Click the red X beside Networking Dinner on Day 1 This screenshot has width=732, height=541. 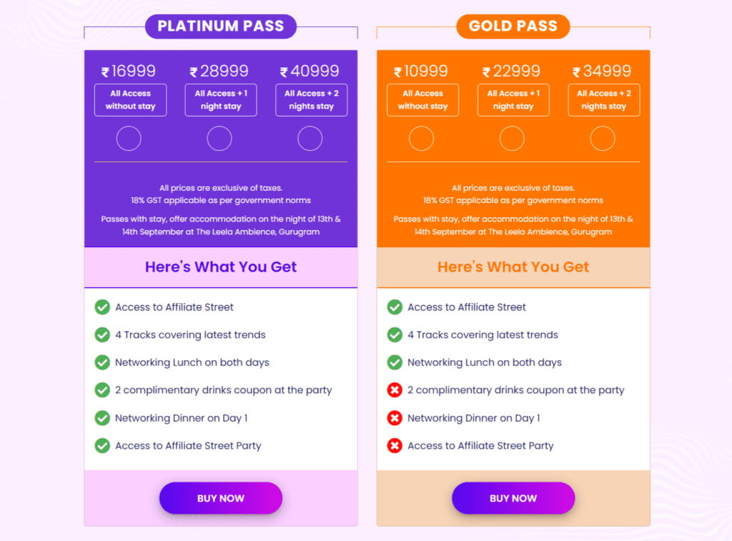click(x=395, y=418)
